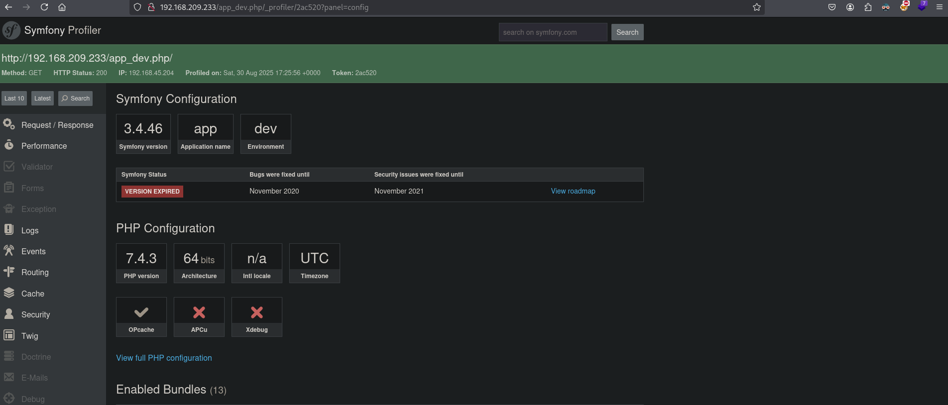This screenshot has height=405, width=948.
Task: Click the Search button beside symfony.com field
Action: pyautogui.click(x=627, y=32)
